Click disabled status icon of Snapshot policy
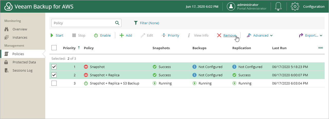The width and height of the screenshot is (329, 119). pyautogui.click(x=86, y=67)
